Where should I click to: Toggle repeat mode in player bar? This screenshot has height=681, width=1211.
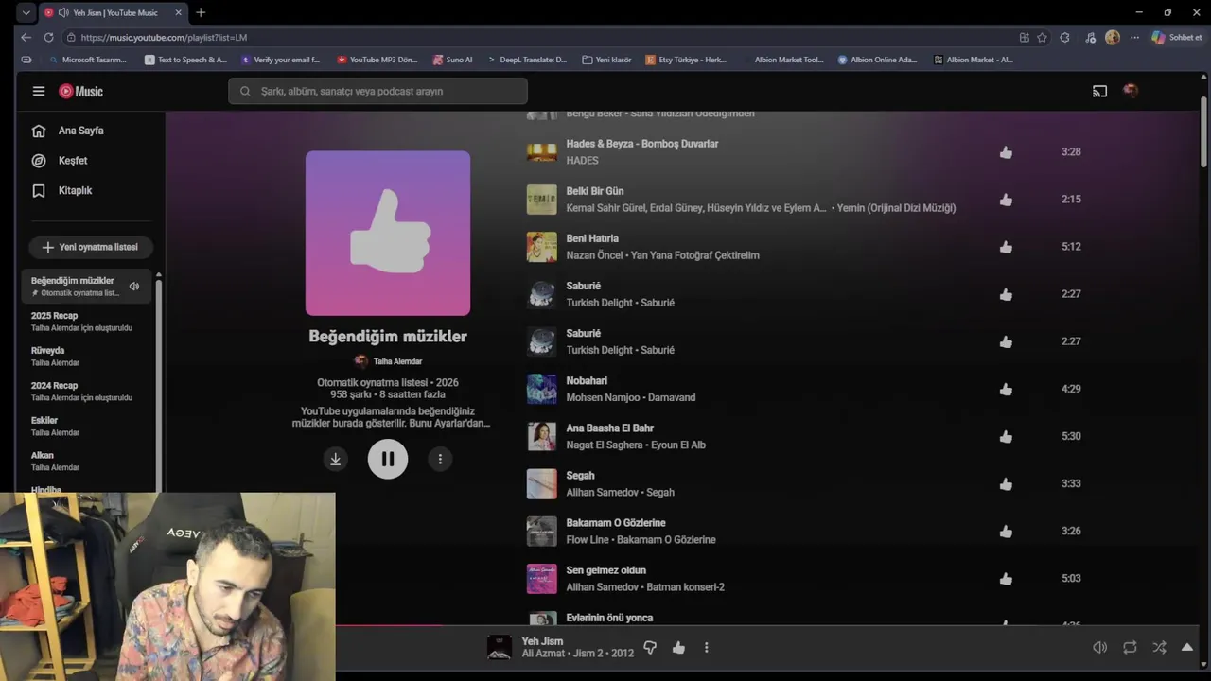[x=1130, y=648]
